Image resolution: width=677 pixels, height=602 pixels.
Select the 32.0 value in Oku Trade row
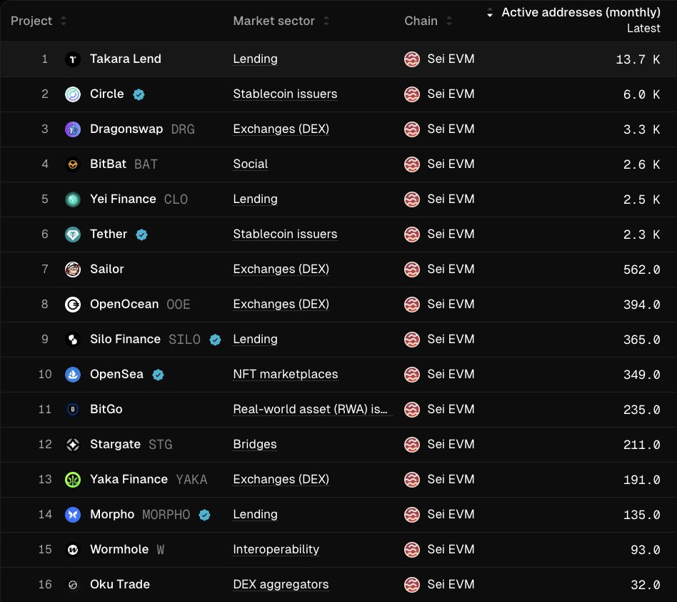pos(645,585)
